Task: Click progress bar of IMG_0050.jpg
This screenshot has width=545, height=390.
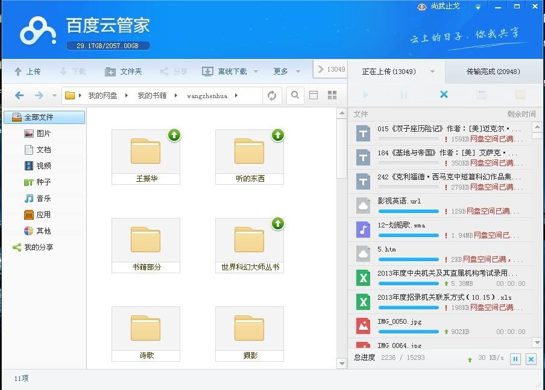Action: pyautogui.click(x=408, y=332)
